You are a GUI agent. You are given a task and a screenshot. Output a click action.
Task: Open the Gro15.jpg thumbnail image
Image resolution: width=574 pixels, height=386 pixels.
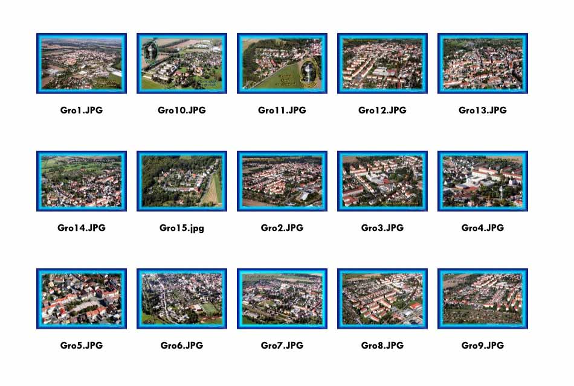click(x=182, y=181)
